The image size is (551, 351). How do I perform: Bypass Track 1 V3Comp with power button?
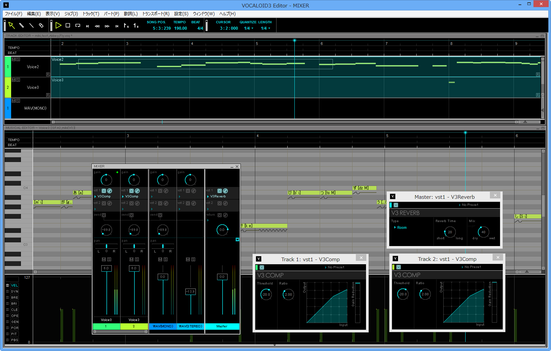coord(262,267)
